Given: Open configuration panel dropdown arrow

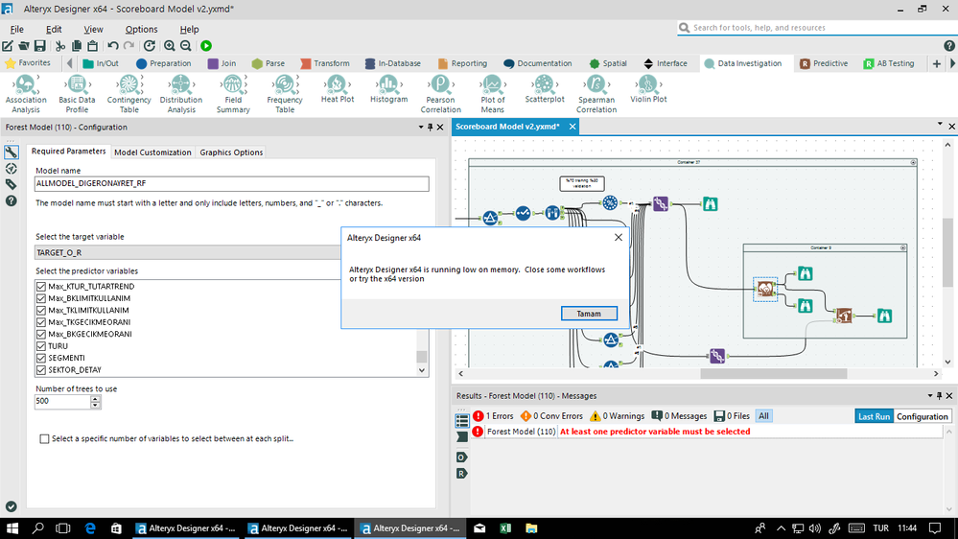Looking at the screenshot, I should [420, 128].
